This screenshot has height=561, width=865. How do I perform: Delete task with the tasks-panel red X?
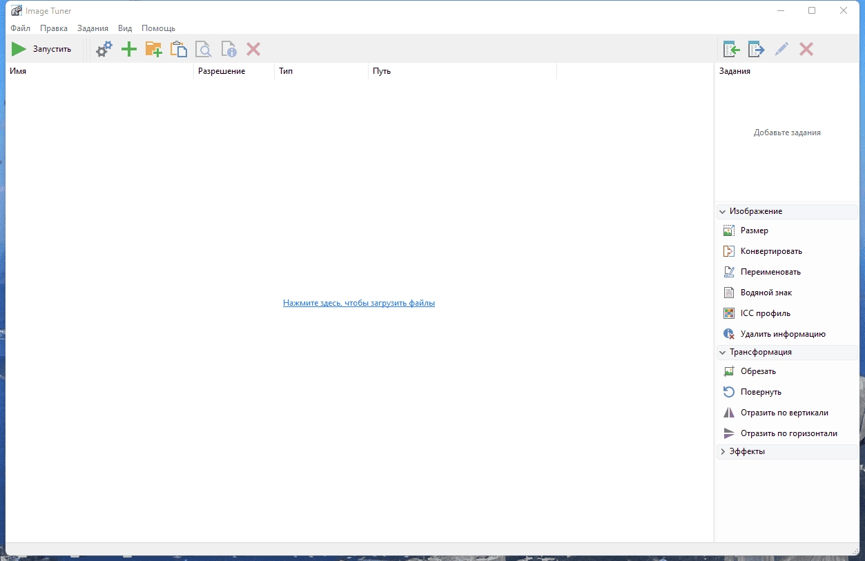[x=806, y=49]
